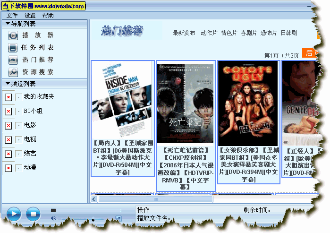Collapse the 导航列表 panel
330x233 pixels.
(8, 24)
